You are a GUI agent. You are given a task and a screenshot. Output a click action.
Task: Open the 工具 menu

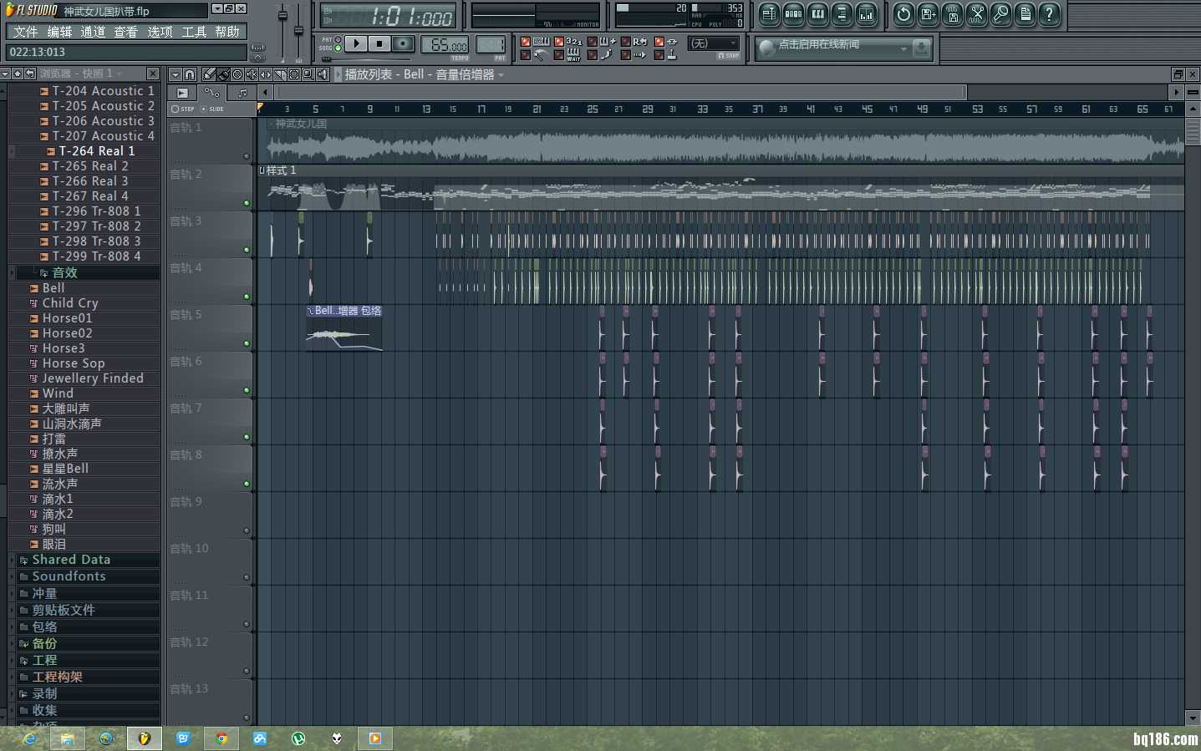point(194,32)
